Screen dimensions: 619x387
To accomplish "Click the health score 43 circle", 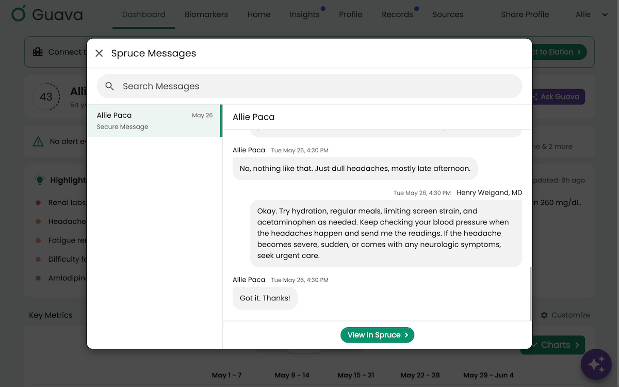I will 46,96.
